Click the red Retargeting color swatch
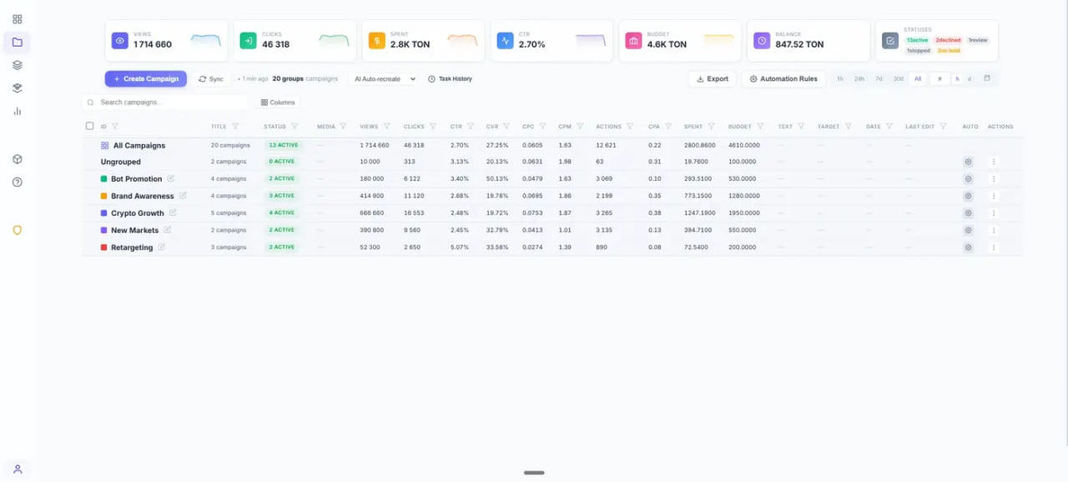 pos(104,247)
